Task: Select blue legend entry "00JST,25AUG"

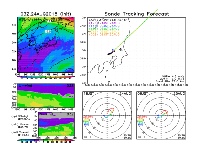Action: (109, 26)
